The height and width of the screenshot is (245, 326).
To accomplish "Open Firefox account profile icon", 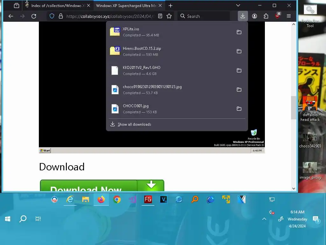I will click(x=254, y=16).
